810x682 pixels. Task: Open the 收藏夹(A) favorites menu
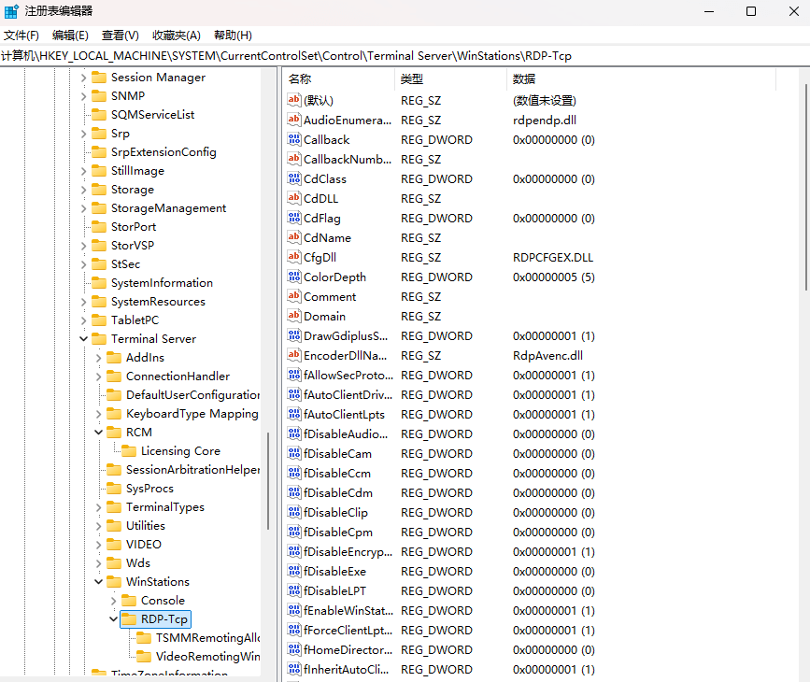tap(177, 36)
